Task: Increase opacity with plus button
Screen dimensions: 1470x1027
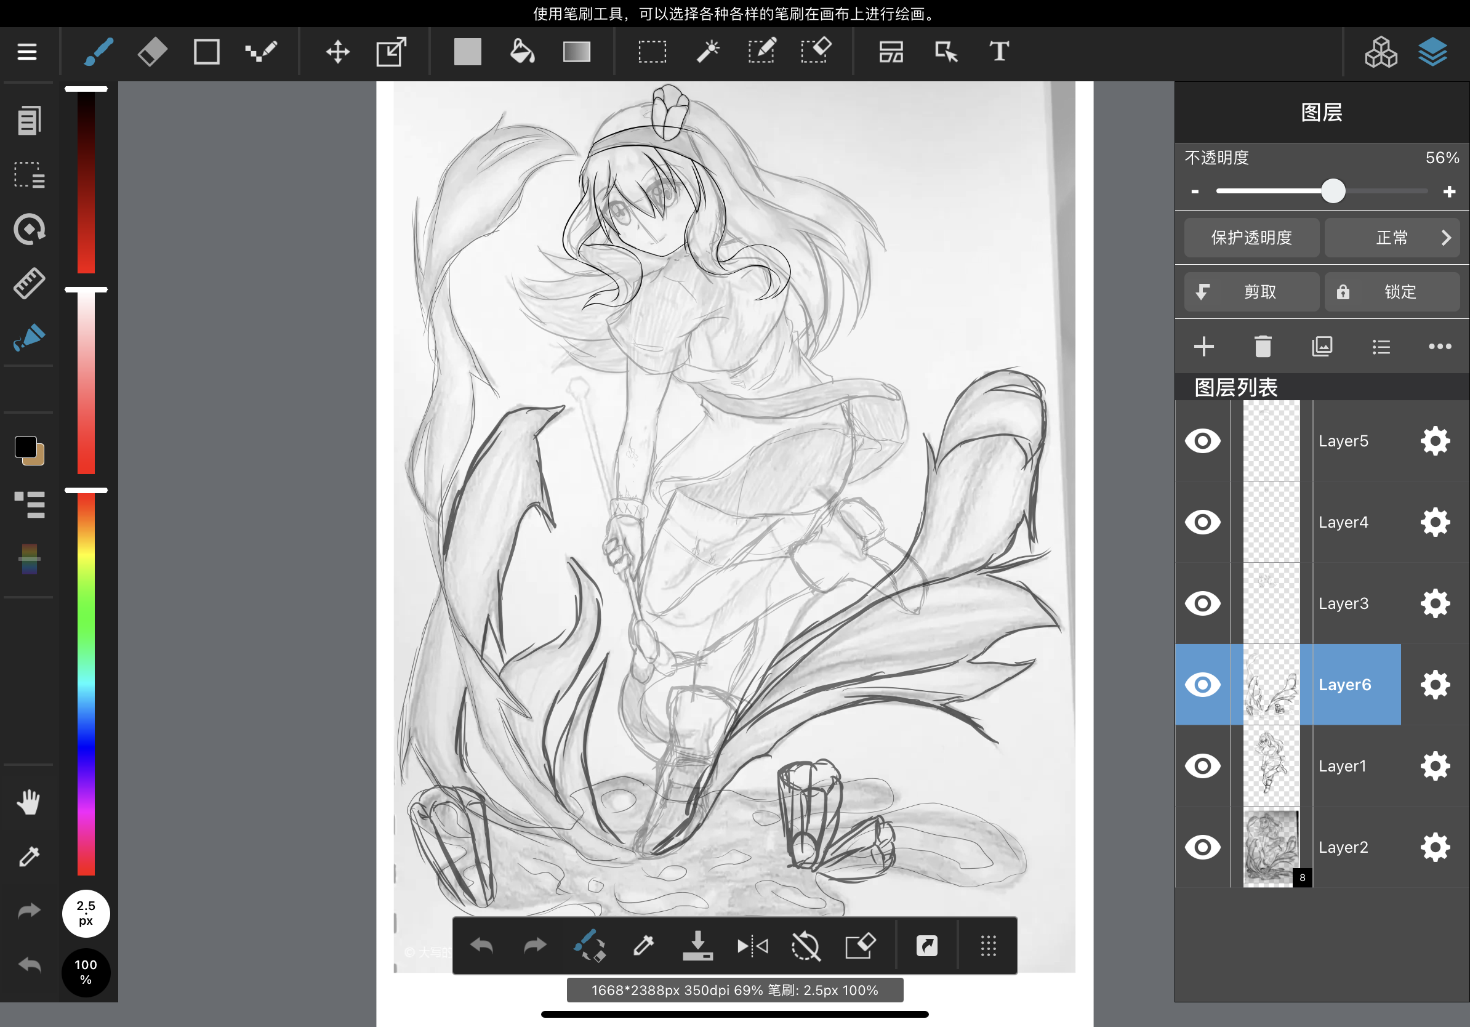Action: click(x=1449, y=191)
